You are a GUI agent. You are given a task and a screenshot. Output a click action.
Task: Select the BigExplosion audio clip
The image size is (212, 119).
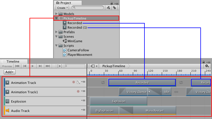pyautogui.click(x=104, y=110)
